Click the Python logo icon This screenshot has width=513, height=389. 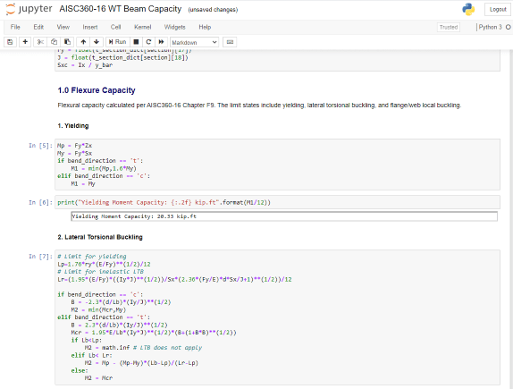click(x=468, y=9)
